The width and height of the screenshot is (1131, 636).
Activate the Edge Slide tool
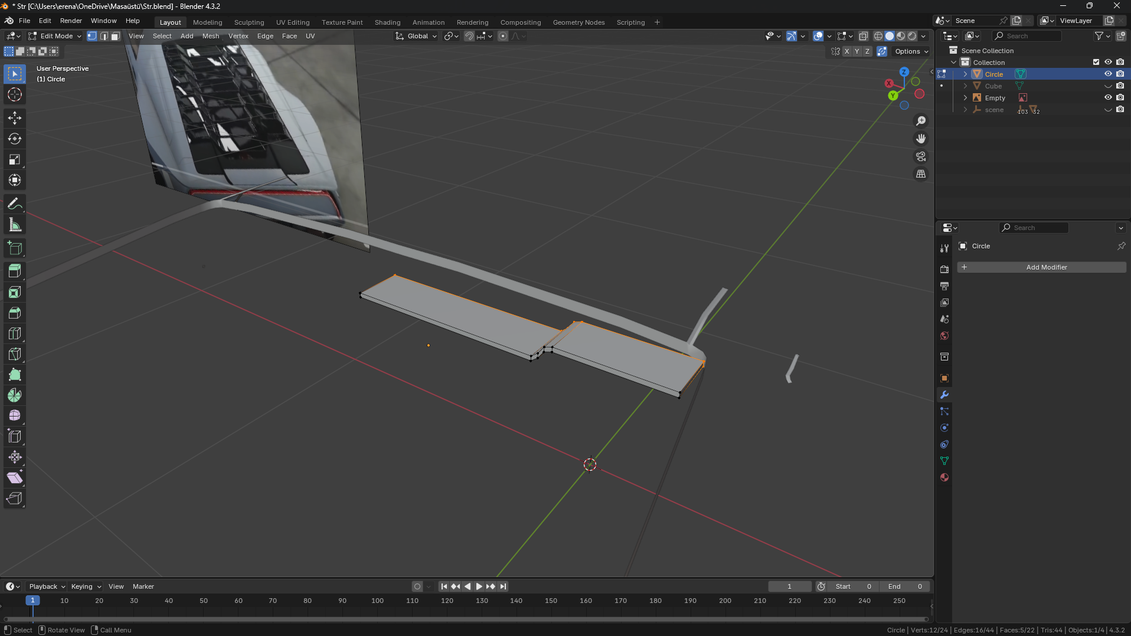[15, 437]
